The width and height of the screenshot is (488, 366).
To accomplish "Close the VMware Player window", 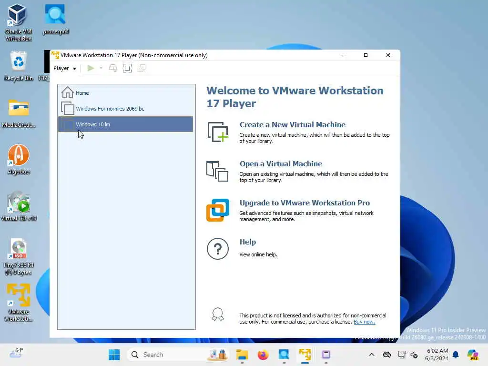I will (388, 55).
